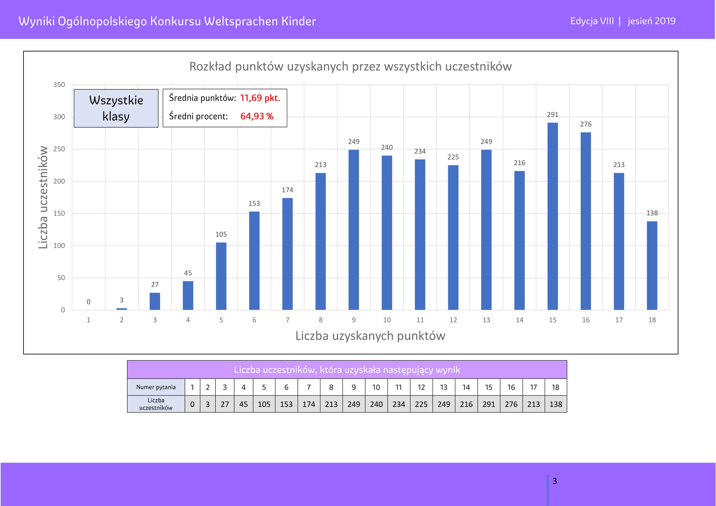Click the data label '3' above bar 2
This screenshot has height=506, width=716.
pyautogui.click(x=122, y=300)
